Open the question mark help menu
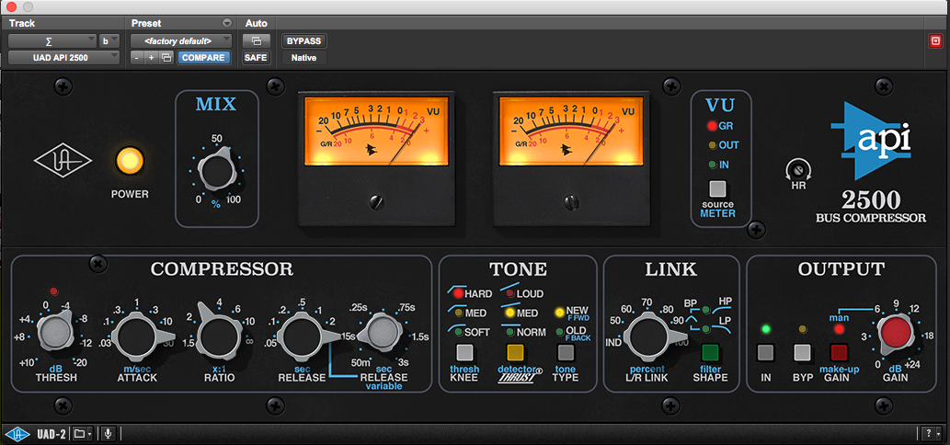This screenshot has height=445, width=950. [931, 433]
